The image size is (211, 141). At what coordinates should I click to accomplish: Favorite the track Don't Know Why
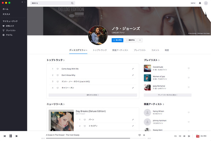point(58,75)
